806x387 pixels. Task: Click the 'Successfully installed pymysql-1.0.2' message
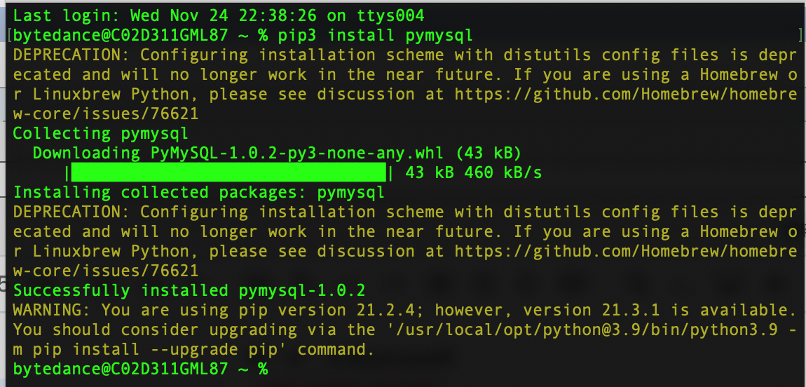[x=189, y=290]
